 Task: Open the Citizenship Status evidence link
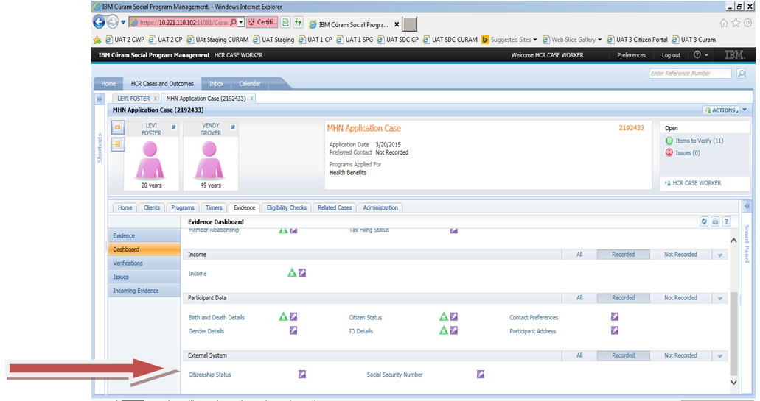tap(210, 375)
